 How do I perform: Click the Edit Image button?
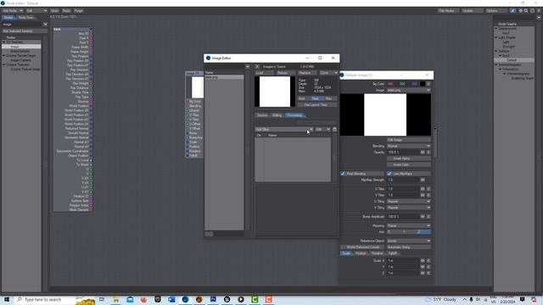click(x=409, y=140)
